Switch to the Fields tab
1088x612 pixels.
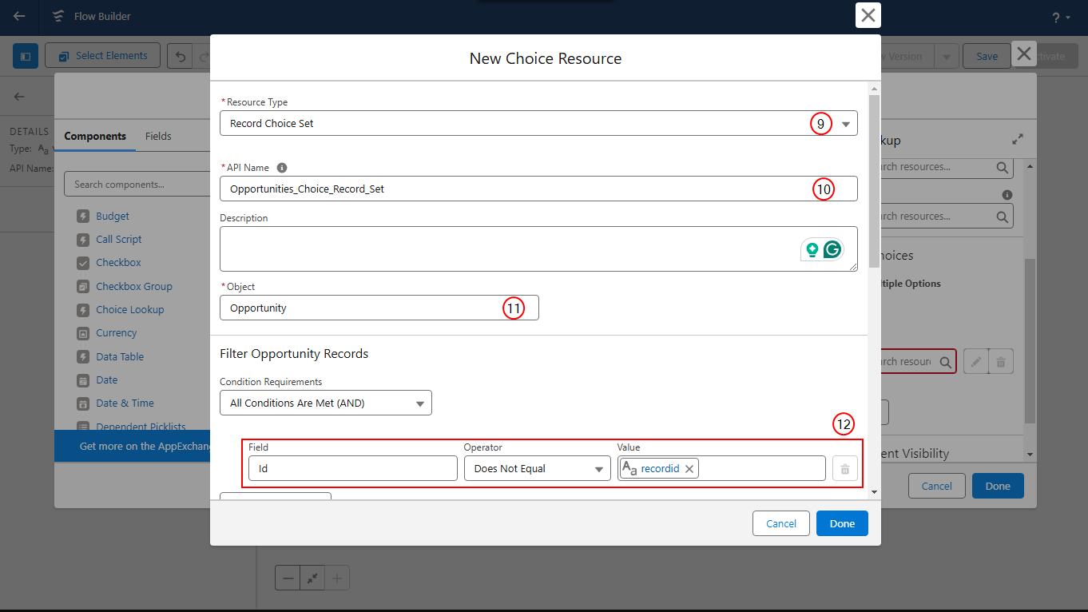pos(158,136)
